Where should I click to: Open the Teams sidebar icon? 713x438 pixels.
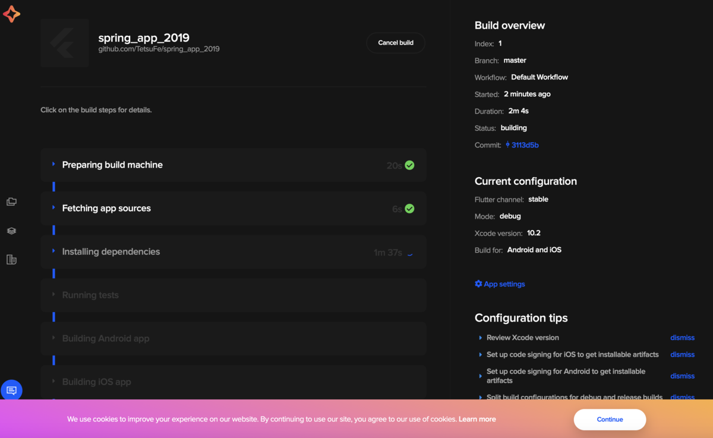pyautogui.click(x=11, y=259)
